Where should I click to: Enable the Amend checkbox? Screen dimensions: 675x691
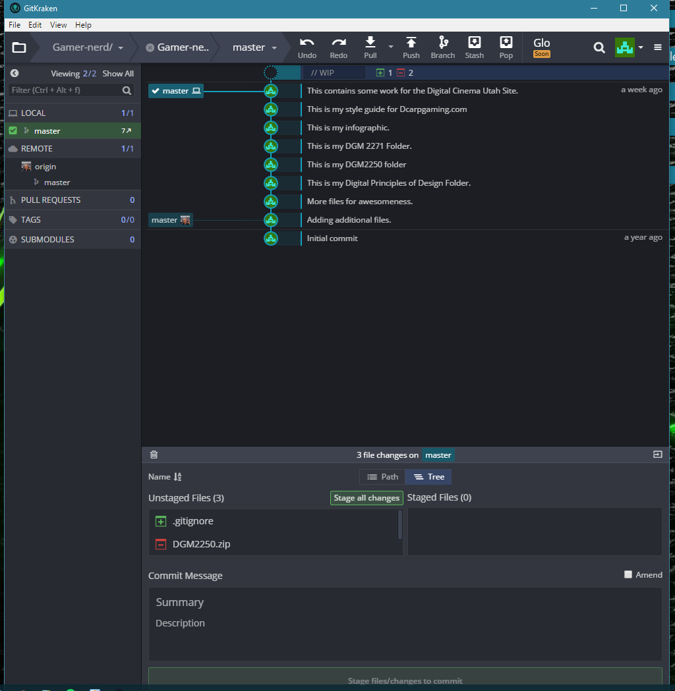click(628, 574)
